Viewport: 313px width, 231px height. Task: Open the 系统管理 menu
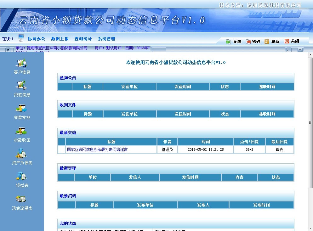(x=106, y=39)
